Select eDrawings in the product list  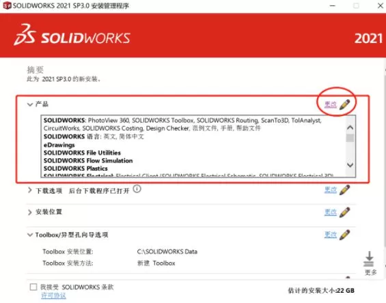(59, 145)
